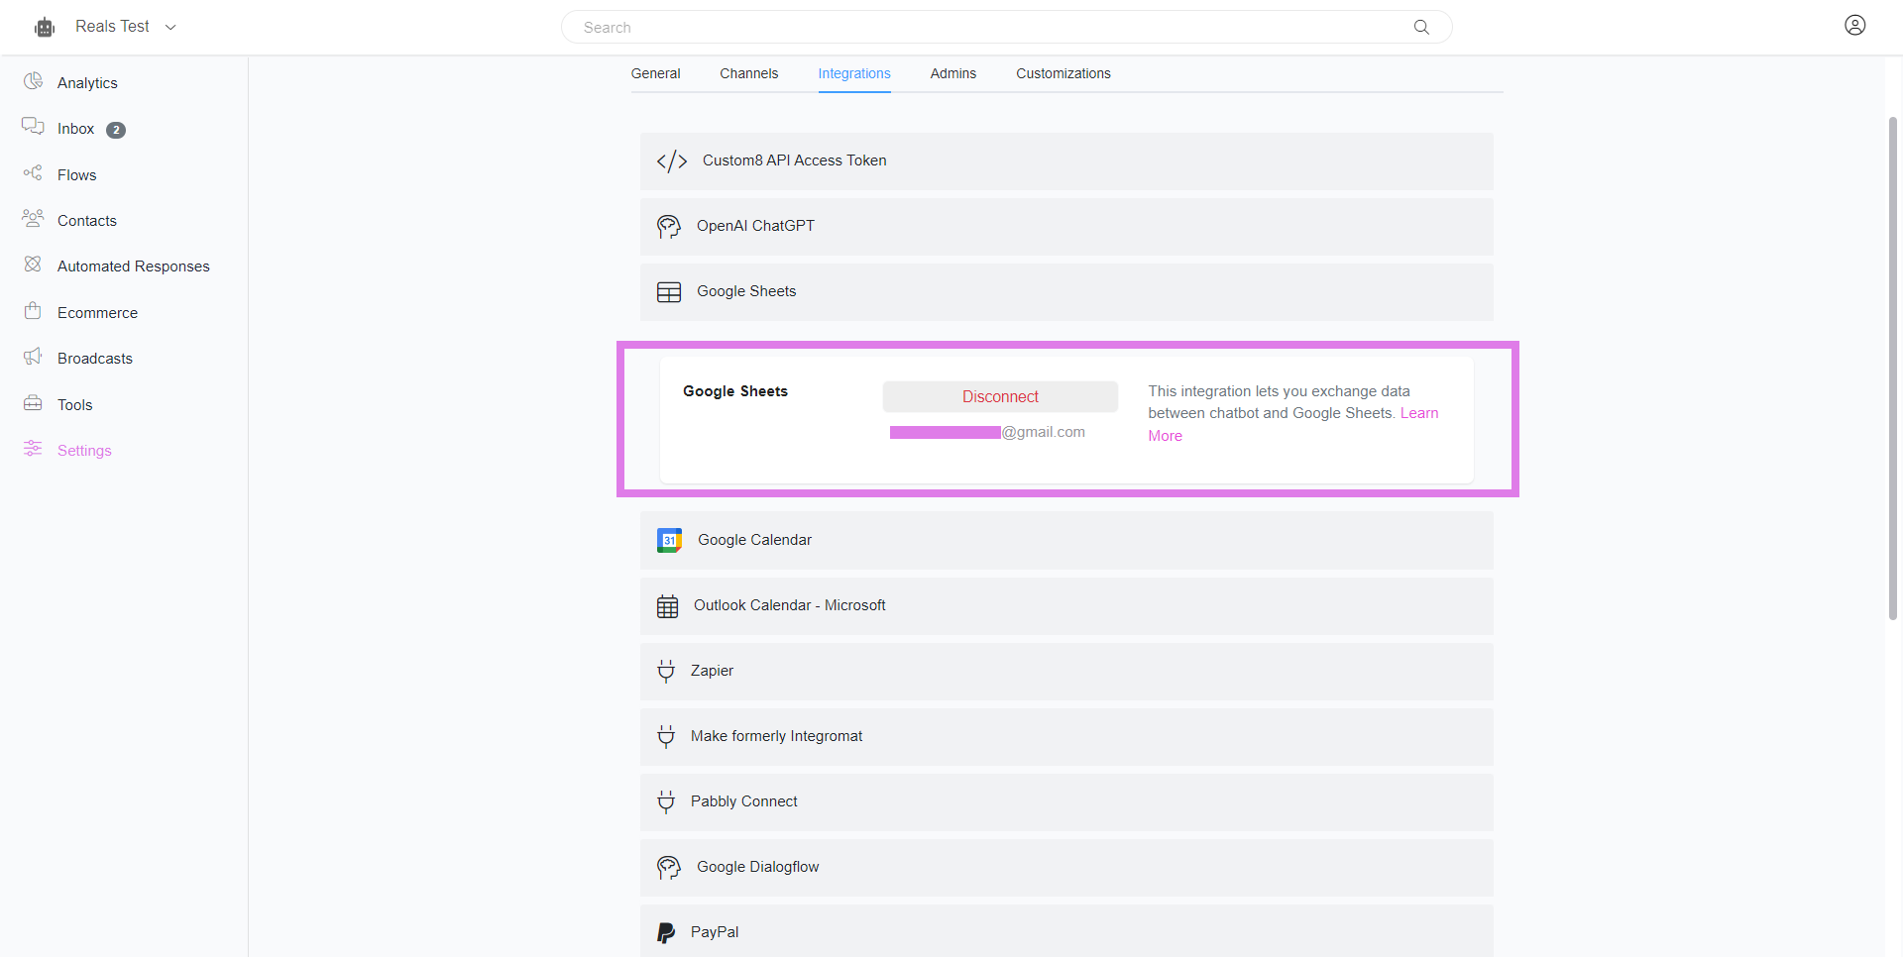Navigate to Contacts
This screenshot has height=957, width=1903.
(87, 221)
